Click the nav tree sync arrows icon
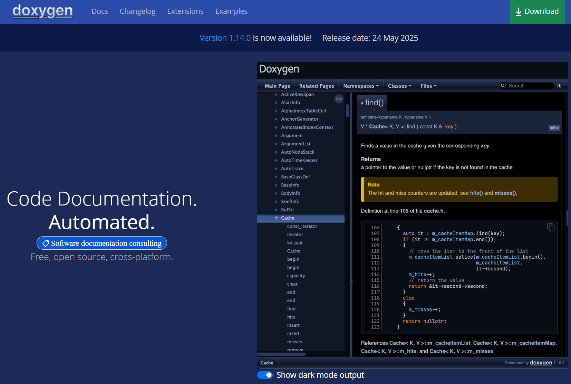 (339, 99)
